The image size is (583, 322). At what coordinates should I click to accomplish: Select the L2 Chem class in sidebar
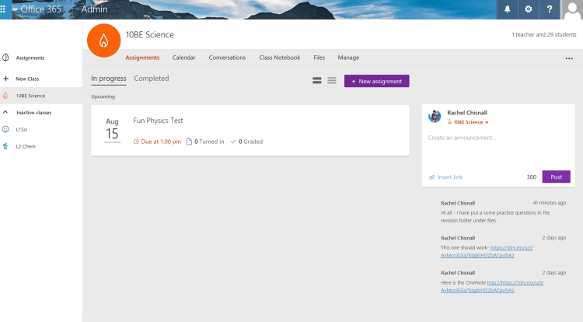click(x=26, y=146)
